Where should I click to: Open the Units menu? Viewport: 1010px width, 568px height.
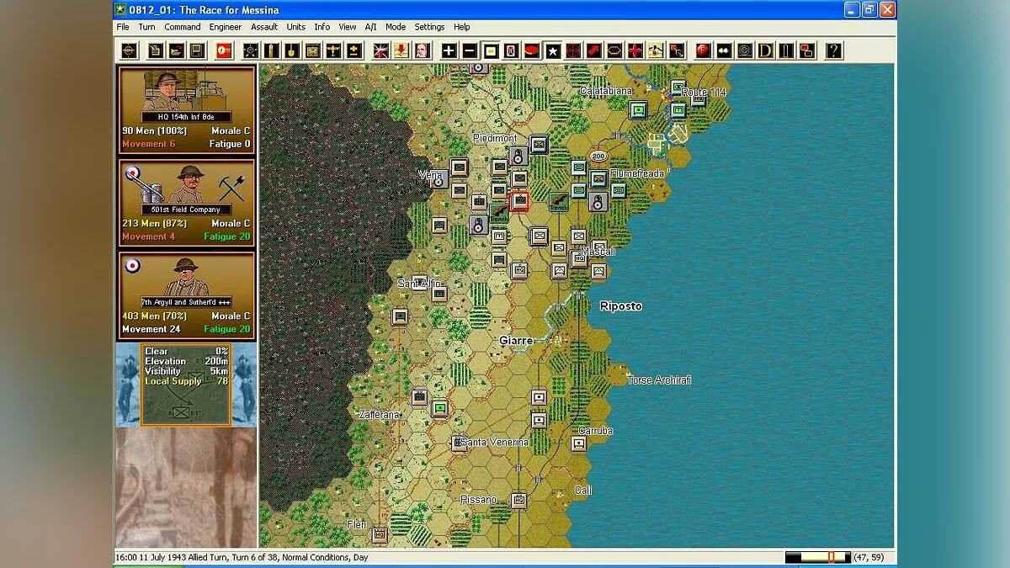(295, 27)
